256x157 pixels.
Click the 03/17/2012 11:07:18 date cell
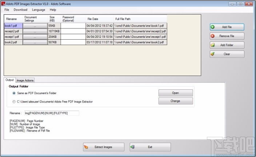point(100,42)
